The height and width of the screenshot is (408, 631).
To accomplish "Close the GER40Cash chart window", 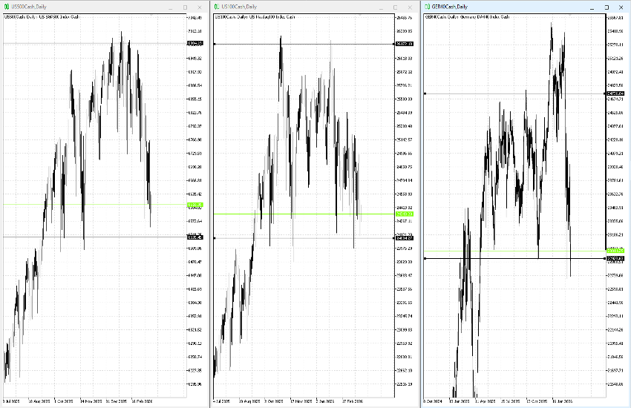I will (621, 6).
